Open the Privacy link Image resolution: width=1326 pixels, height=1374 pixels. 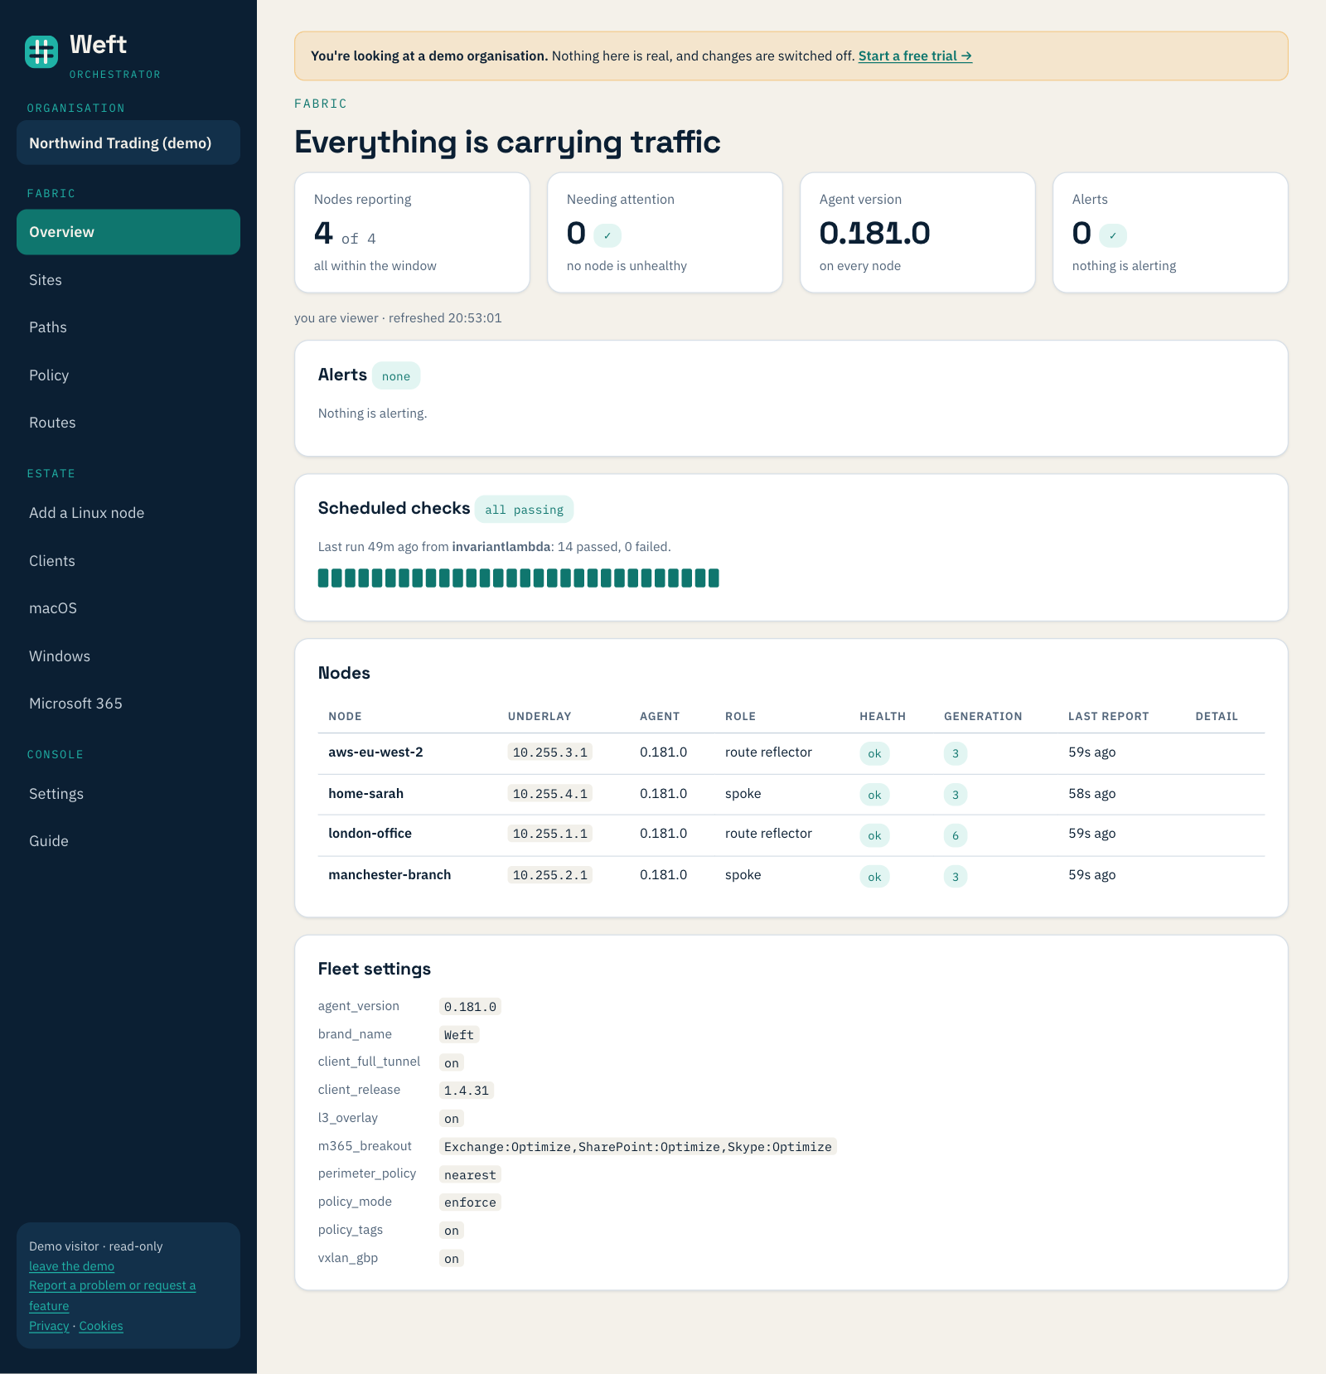pyautogui.click(x=49, y=1326)
